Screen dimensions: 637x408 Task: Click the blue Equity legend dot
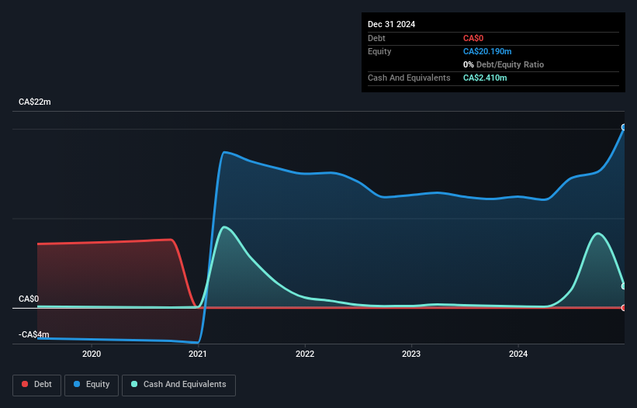pyautogui.click(x=77, y=384)
